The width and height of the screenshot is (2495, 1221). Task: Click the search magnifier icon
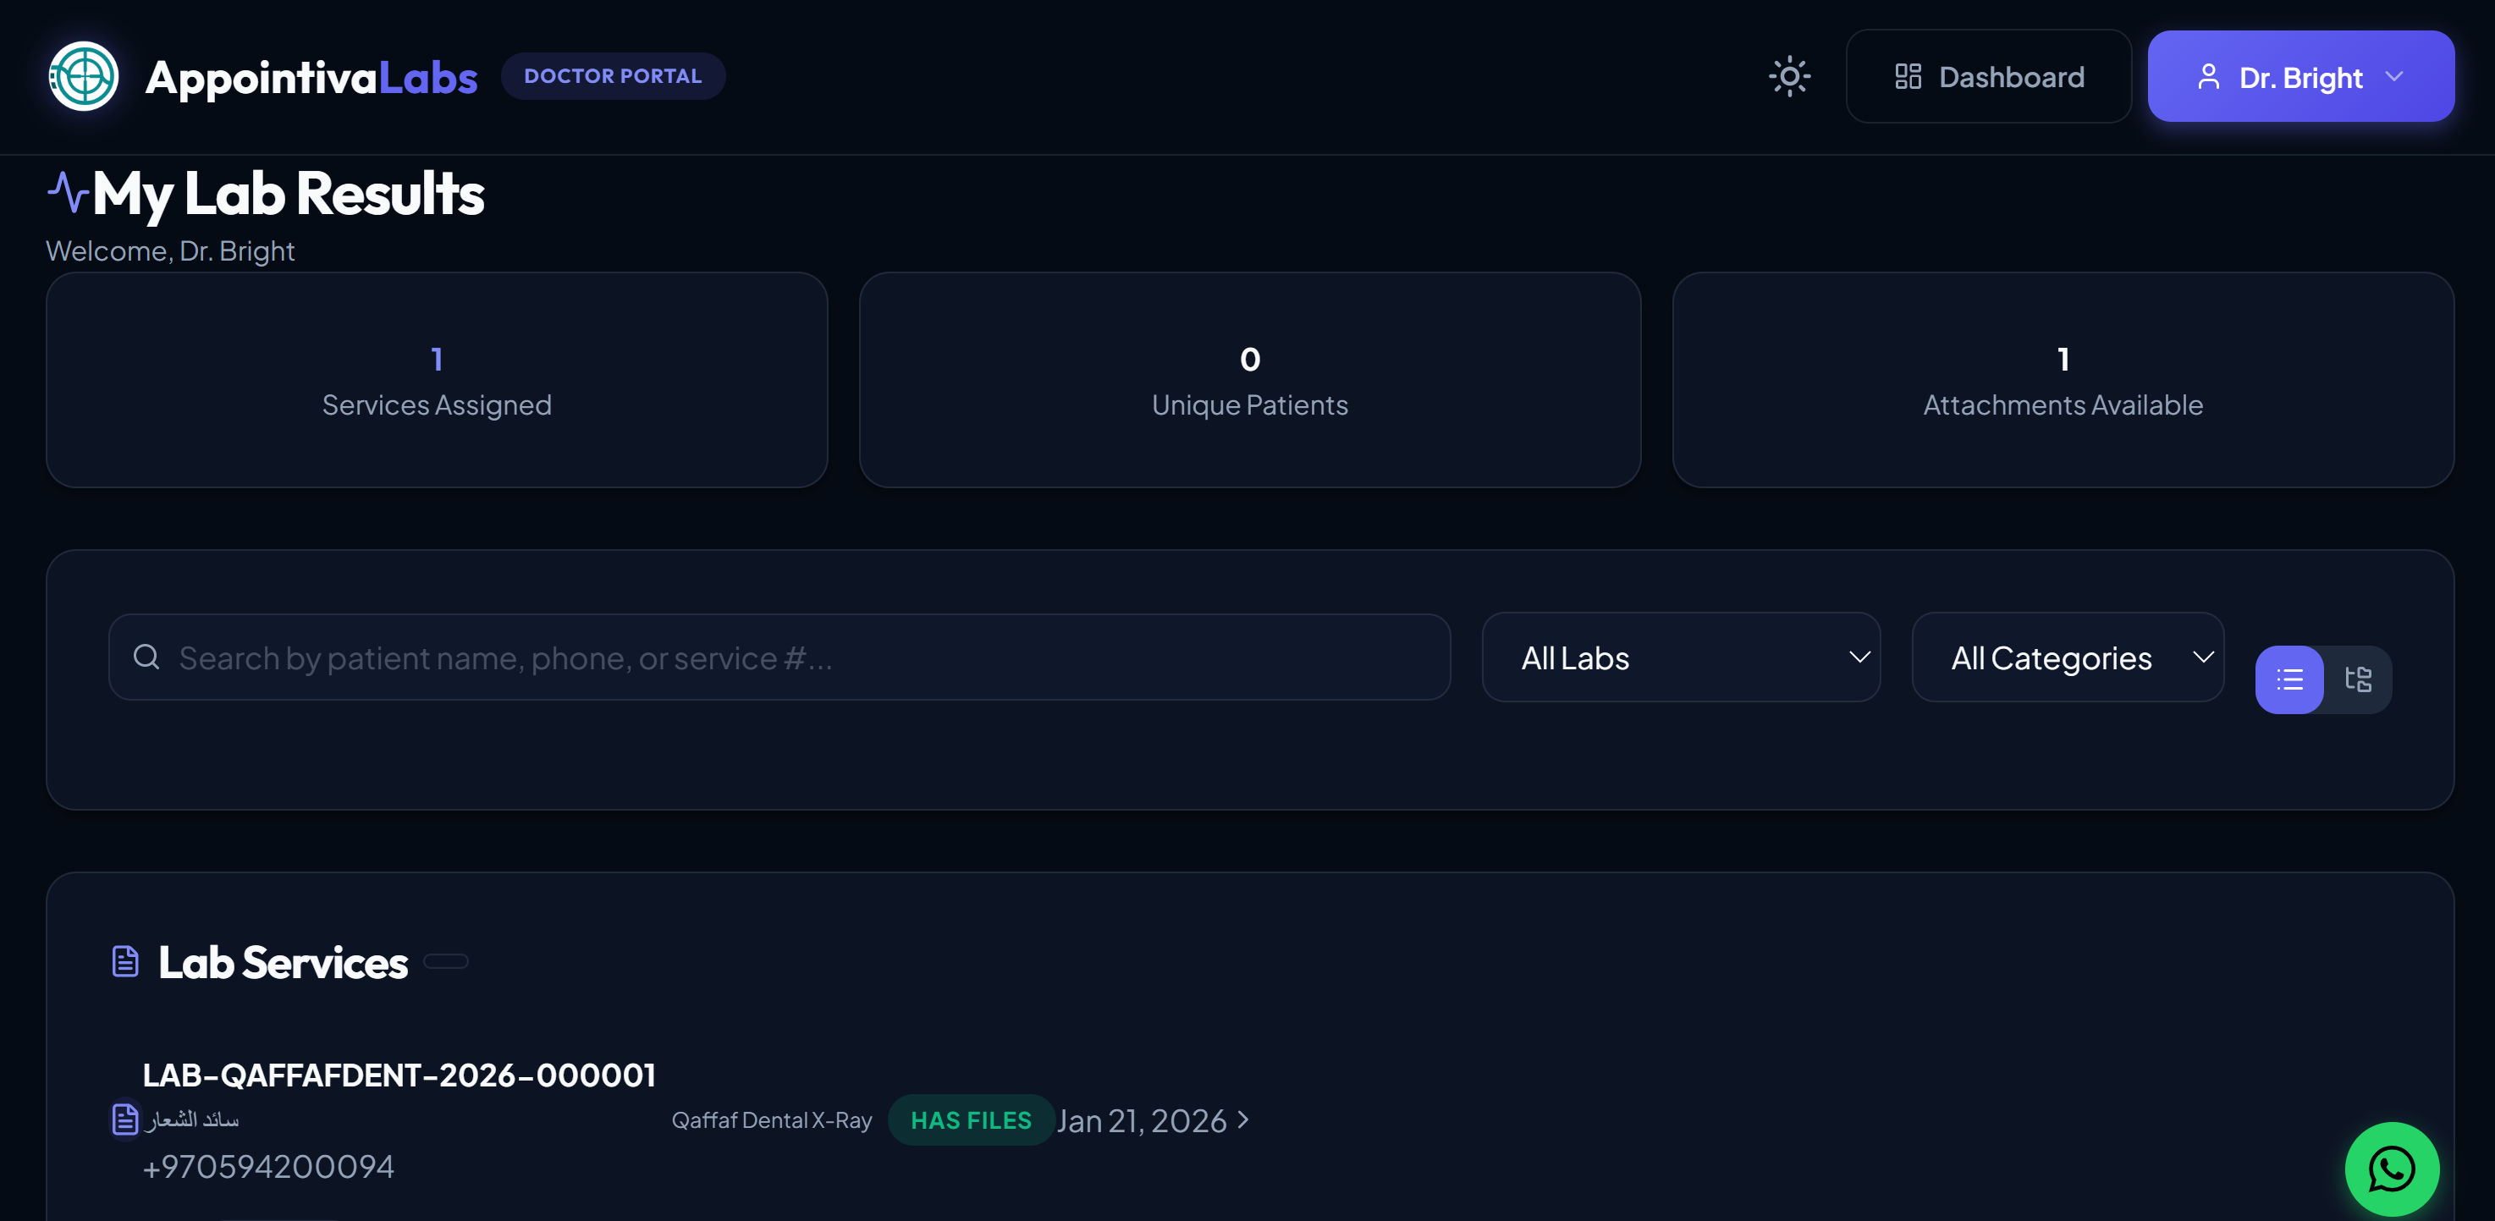pos(146,657)
